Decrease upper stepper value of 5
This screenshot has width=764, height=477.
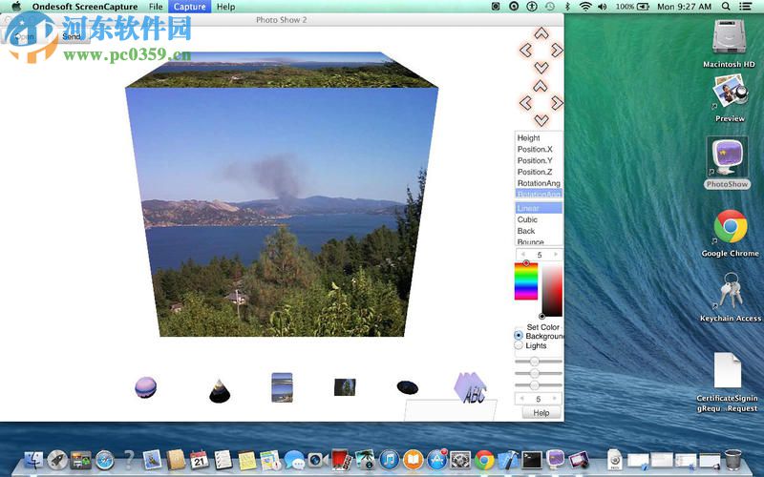(522, 255)
